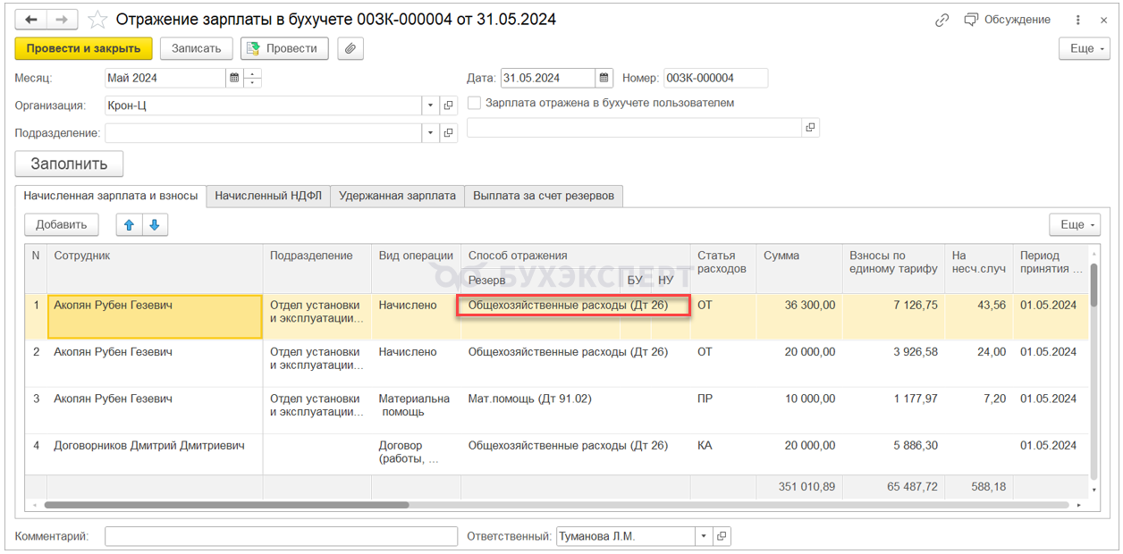1123x554 pixels.
Task: Click the paperclip attachments icon
Action: pyautogui.click(x=350, y=48)
